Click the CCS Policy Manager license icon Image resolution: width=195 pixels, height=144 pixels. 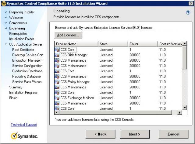point(57,82)
